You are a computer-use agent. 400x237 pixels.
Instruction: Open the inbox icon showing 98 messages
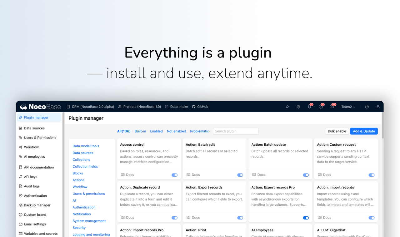[x=332, y=107]
